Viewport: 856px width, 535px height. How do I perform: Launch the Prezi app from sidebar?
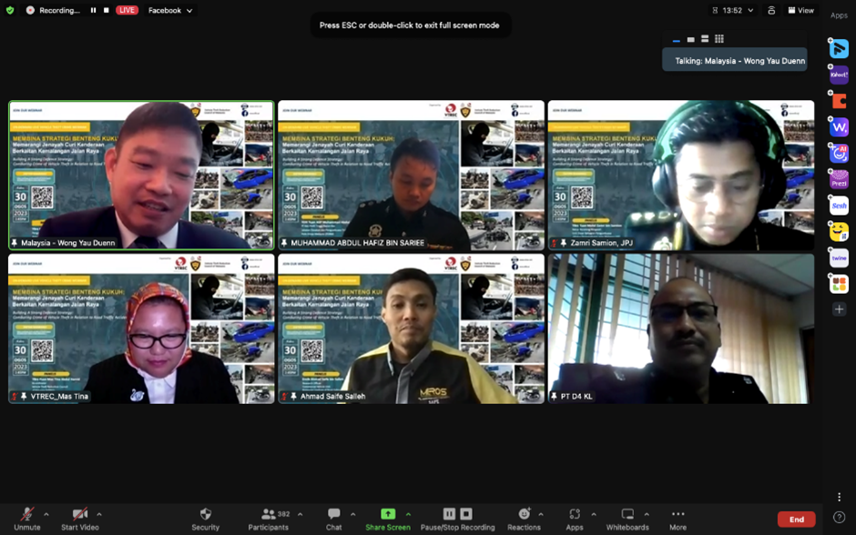pos(839,180)
